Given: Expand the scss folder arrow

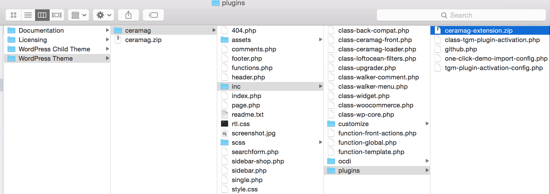Looking at the screenshot, I should (x=320, y=142).
